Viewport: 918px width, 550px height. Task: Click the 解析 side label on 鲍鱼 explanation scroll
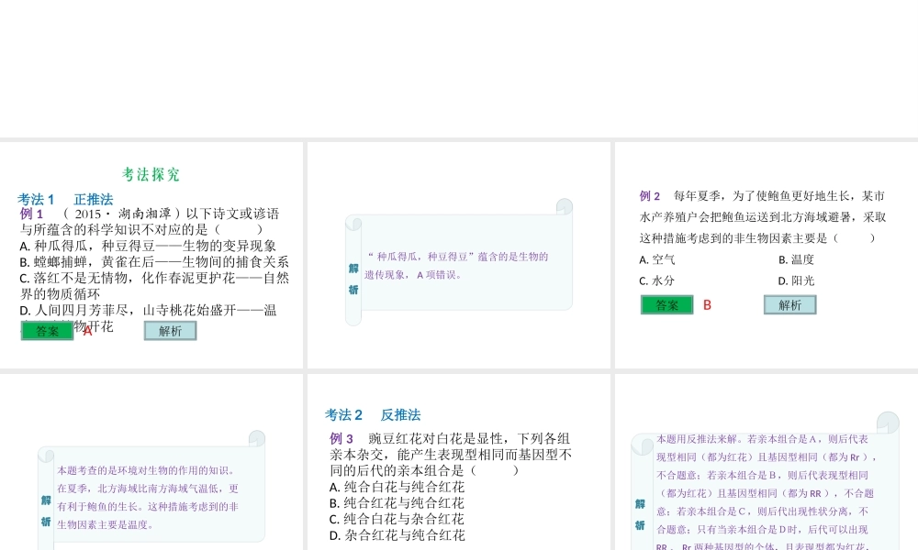[46, 510]
